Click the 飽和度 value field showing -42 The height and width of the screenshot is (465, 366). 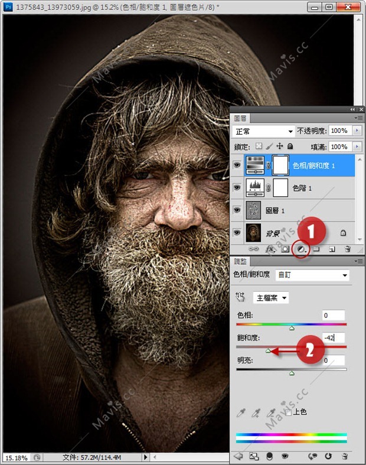click(x=334, y=337)
